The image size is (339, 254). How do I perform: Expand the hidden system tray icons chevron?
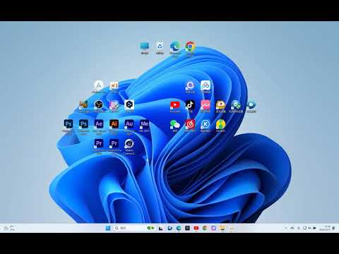[286, 228]
